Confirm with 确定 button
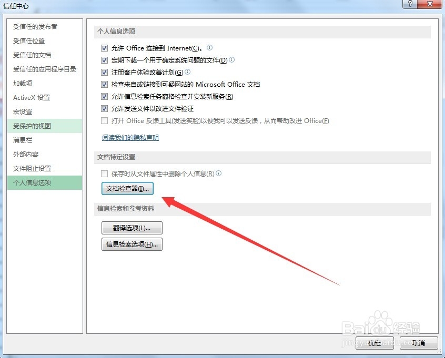445x358 pixels. [x=375, y=343]
